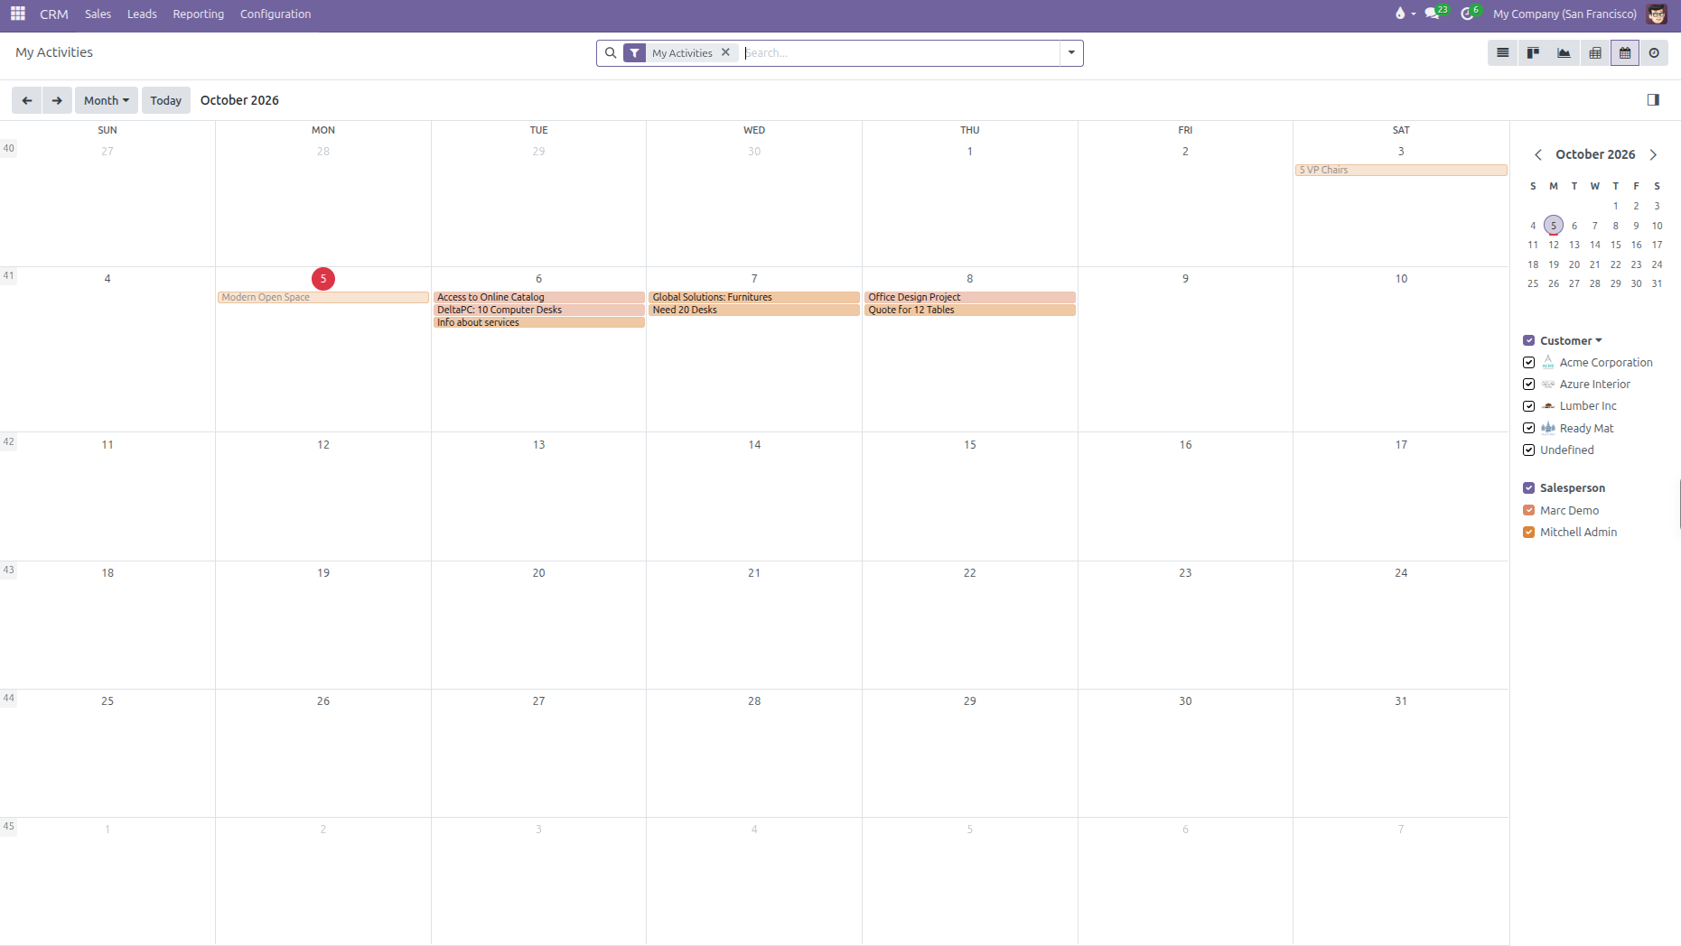The height and width of the screenshot is (946, 1681).
Task: Open the Sales menu
Action: pyautogui.click(x=98, y=14)
